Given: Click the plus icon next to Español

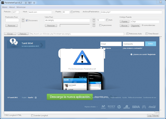Looking at the screenshot, I should 36,98.
